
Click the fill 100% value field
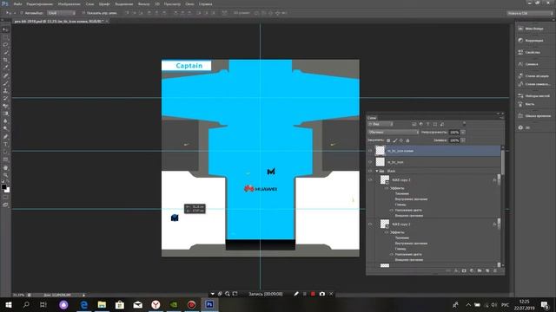[454, 140]
